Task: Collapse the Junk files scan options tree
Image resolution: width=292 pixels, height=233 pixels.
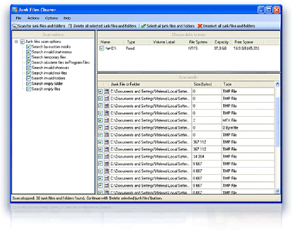Action: point(17,42)
